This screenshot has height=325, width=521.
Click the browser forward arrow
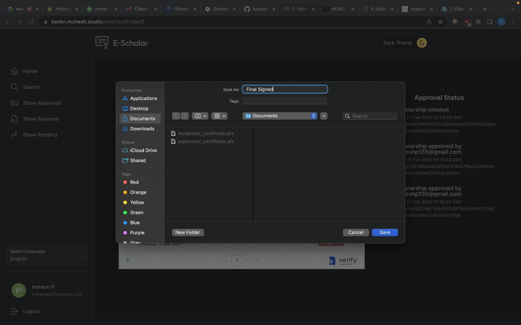(20, 22)
